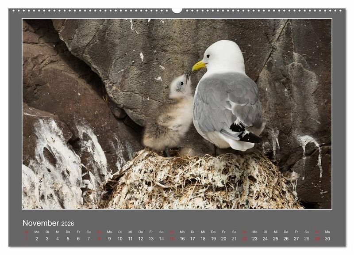The width and height of the screenshot is (354, 255).
Task: Click the adult gull's yellow beak
Action: 199,66
